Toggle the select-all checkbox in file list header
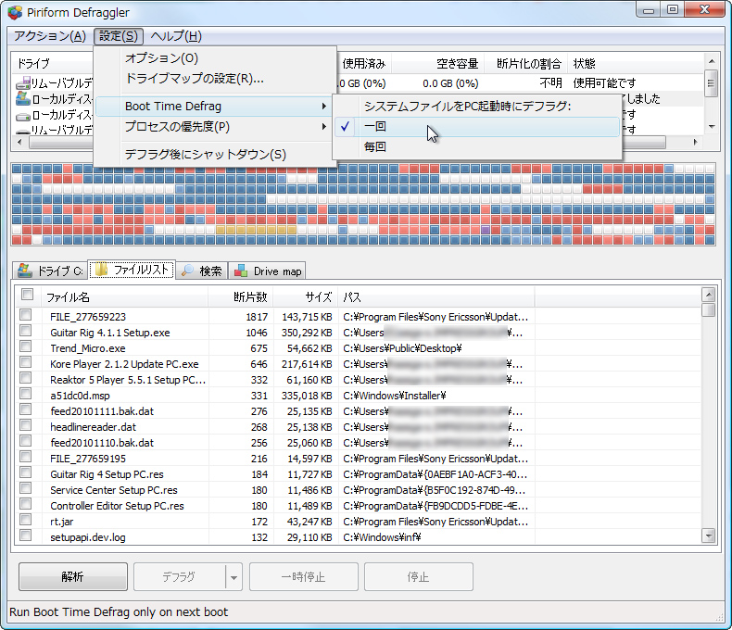 (x=27, y=294)
